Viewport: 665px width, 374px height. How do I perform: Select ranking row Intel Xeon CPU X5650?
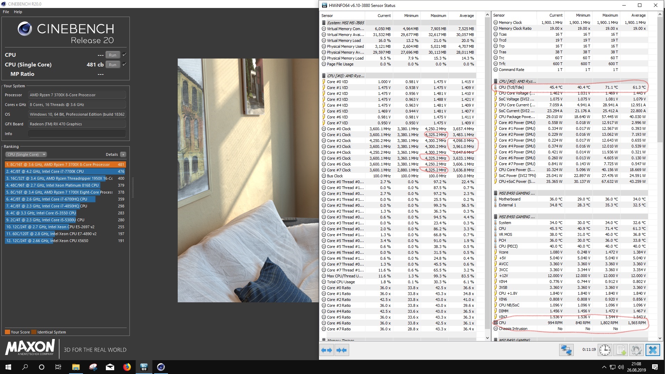(x=65, y=241)
